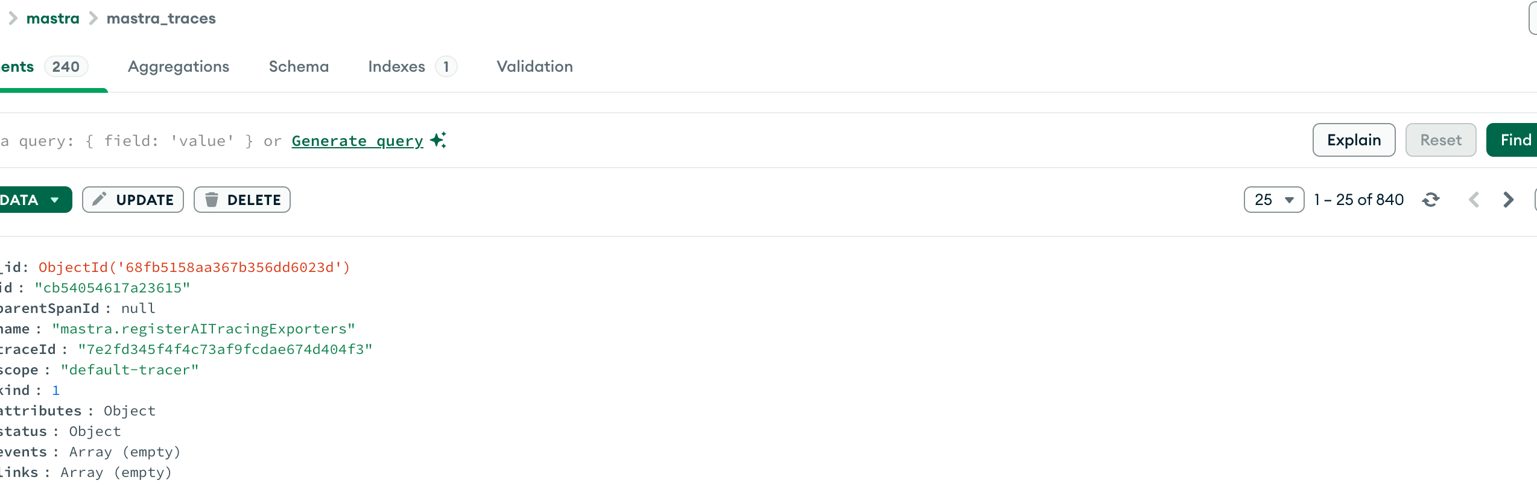Open the mastra database breadcrumb link

point(52,18)
